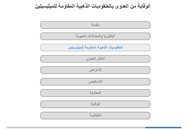The height and width of the screenshot is (129, 188).
Task: Select the Transmission of Infection topic
Action: click(x=95, y=59)
